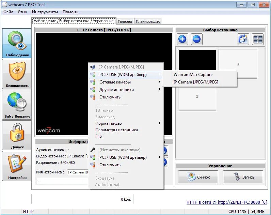This screenshot has height=215, width=271.
Task: Switch to the Планировщик tab
Action: [148, 21]
